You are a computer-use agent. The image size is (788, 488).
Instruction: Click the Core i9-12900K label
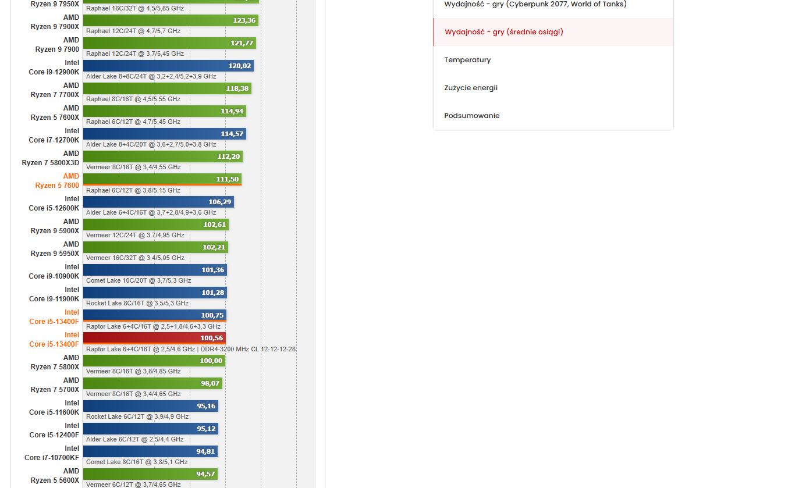pyautogui.click(x=54, y=67)
